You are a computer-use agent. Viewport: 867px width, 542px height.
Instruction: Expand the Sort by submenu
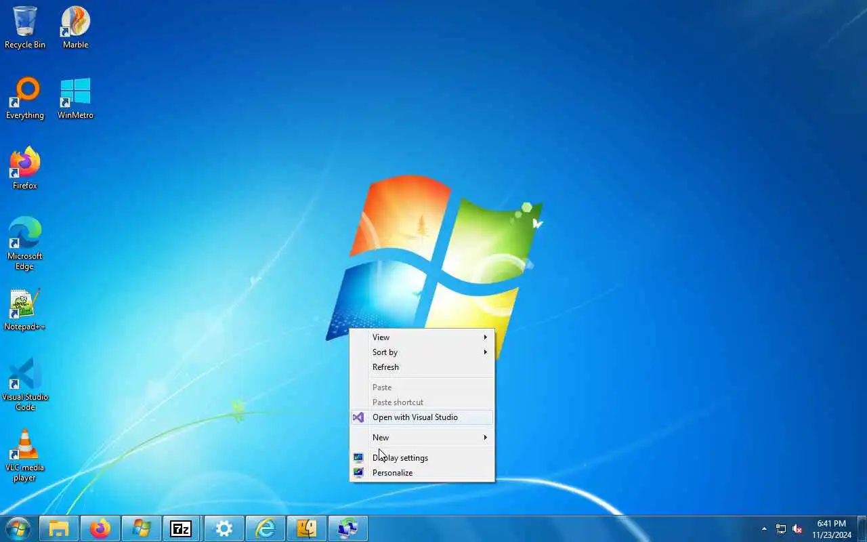pos(422,352)
